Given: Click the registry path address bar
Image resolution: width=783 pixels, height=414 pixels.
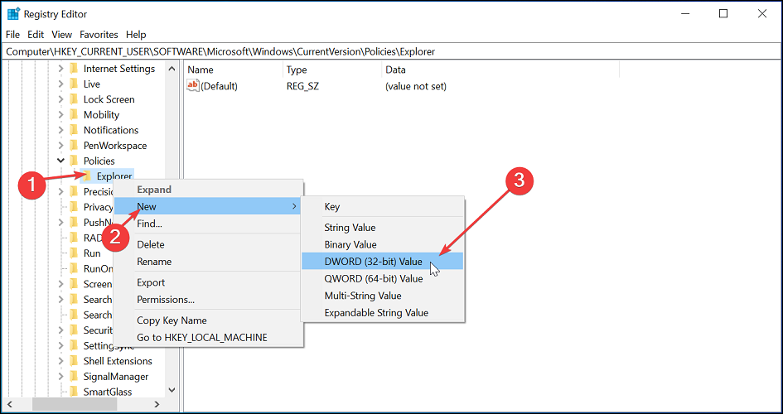Looking at the screenshot, I should coord(391,51).
